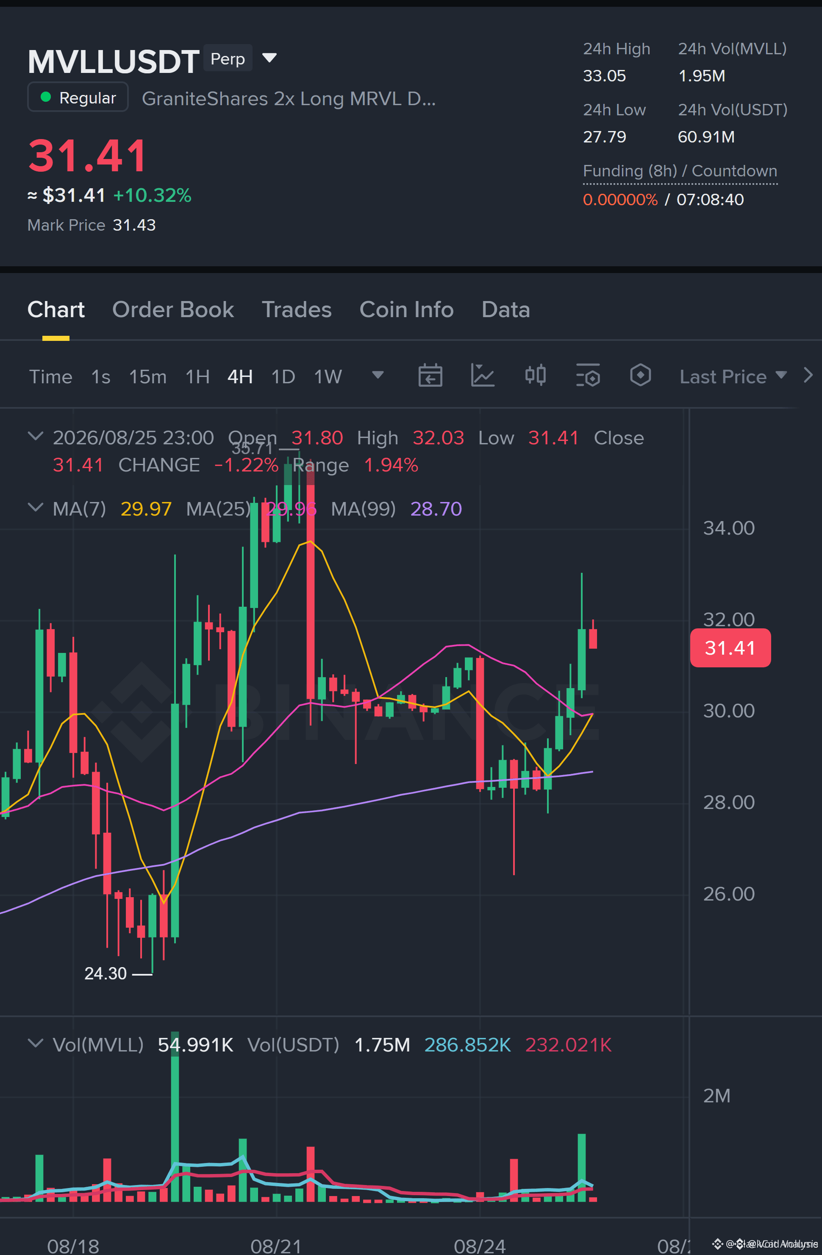Collapse the MA indicator legend
The height and width of the screenshot is (1255, 822).
[x=35, y=508]
